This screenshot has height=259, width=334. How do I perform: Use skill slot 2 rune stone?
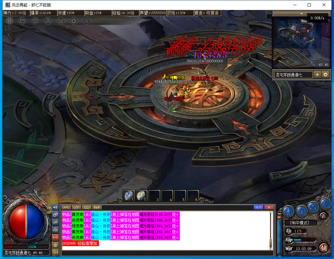tap(142, 196)
